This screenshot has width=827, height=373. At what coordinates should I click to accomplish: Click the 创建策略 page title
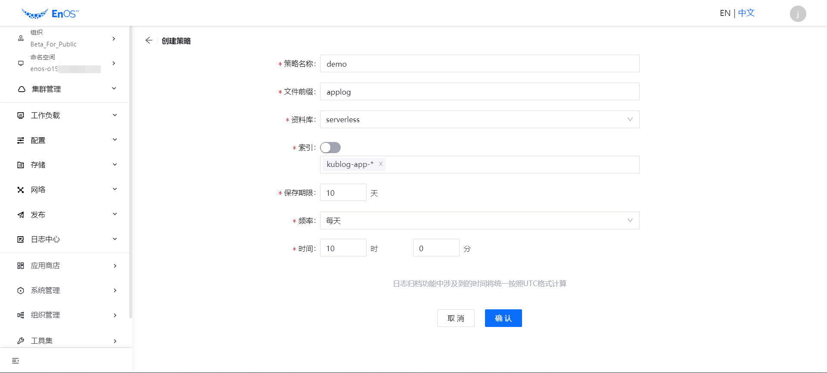pos(176,41)
